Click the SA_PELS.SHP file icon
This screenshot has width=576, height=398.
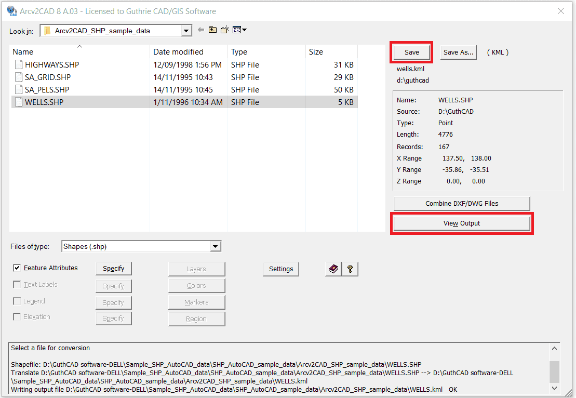(19, 90)
